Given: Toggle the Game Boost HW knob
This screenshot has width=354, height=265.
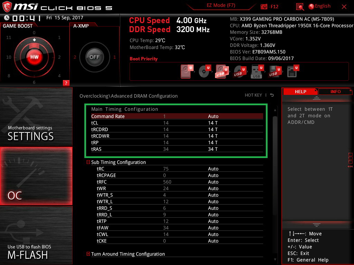Looking at the screenshot, I should tap(34, 57).
